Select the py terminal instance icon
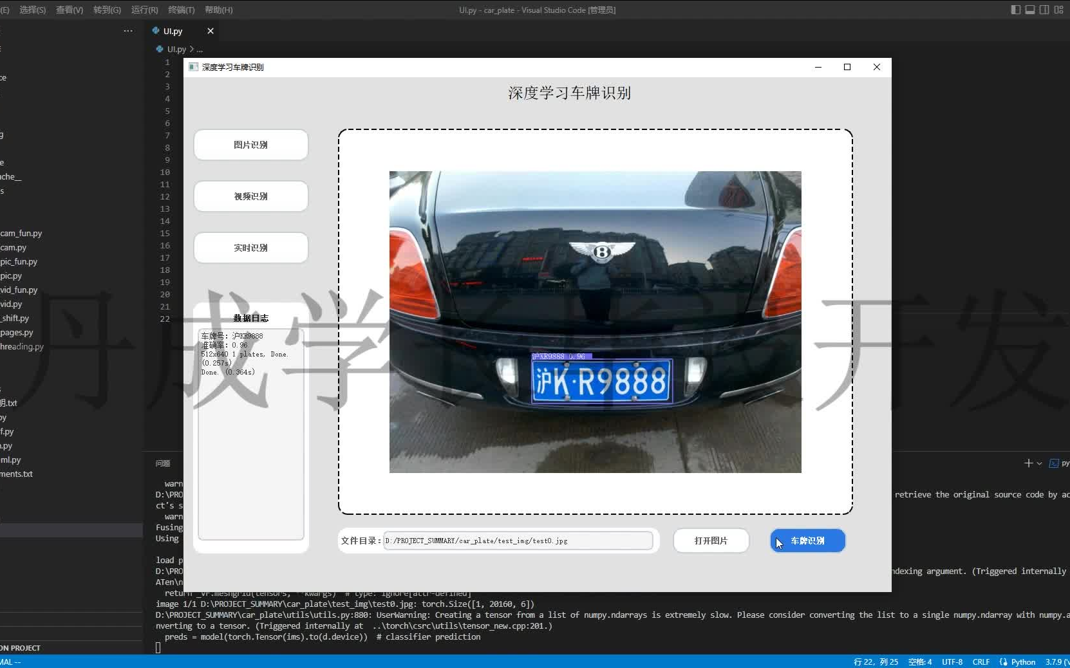 [x=1054, y=463]
